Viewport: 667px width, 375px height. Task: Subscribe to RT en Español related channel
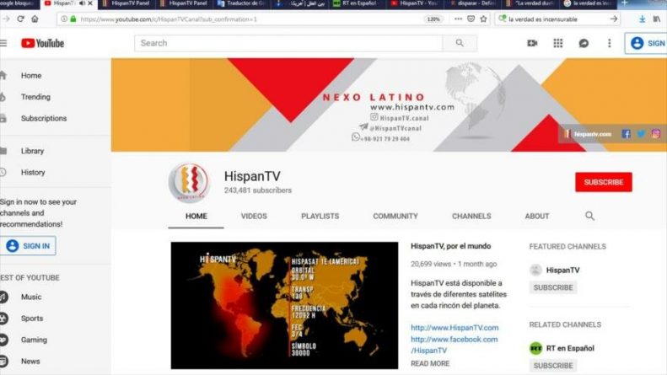tap(552, 366)
